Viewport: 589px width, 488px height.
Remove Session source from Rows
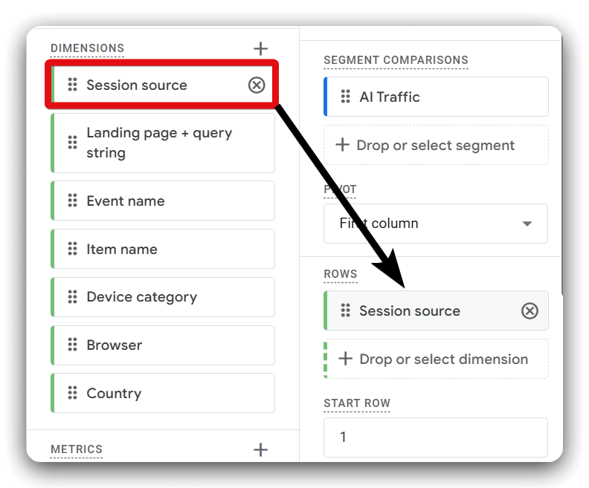(530, 311)
